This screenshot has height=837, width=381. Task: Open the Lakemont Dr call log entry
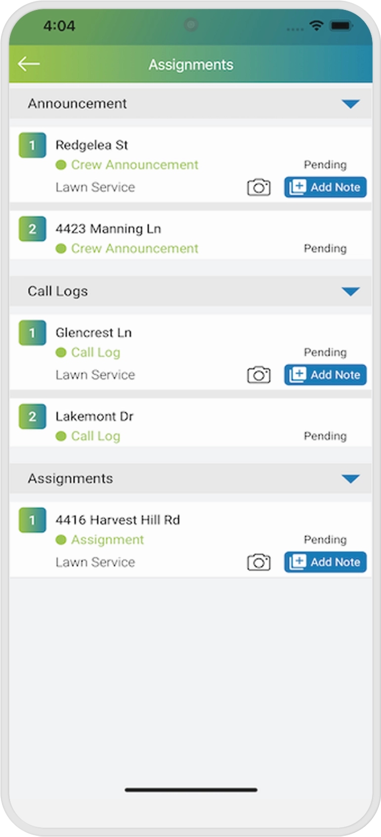coord(94,416)
